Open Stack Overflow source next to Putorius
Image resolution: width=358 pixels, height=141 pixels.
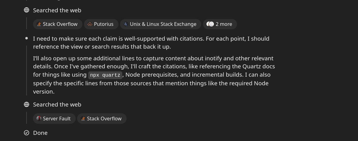[x=57, y=24]
